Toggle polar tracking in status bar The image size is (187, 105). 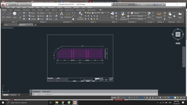pyautogui.click(x=129, y=98)
